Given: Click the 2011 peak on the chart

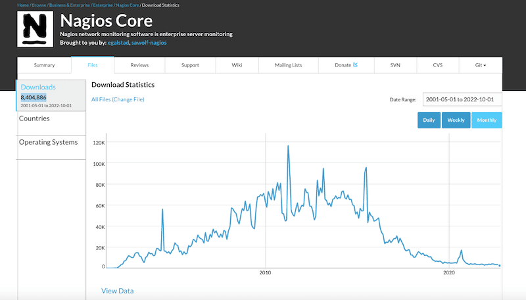Looking at the screenshot, I should [288, 146].
